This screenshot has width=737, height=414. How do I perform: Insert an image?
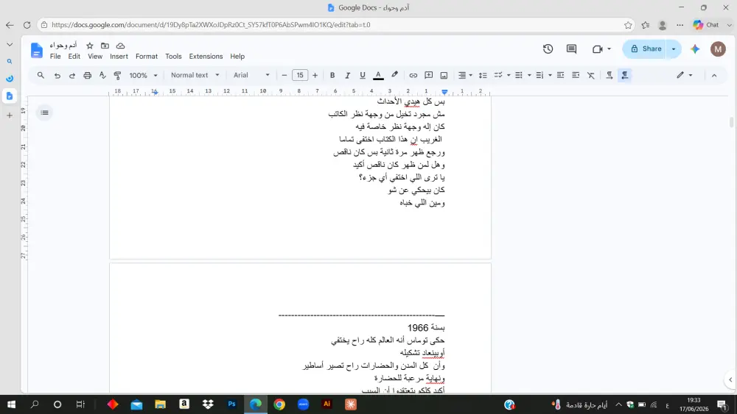tap(444, 75)
